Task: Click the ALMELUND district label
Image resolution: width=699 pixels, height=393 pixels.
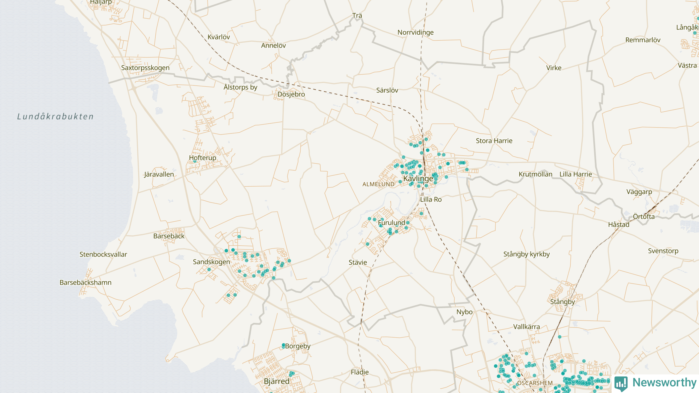Action: point(378,184)
